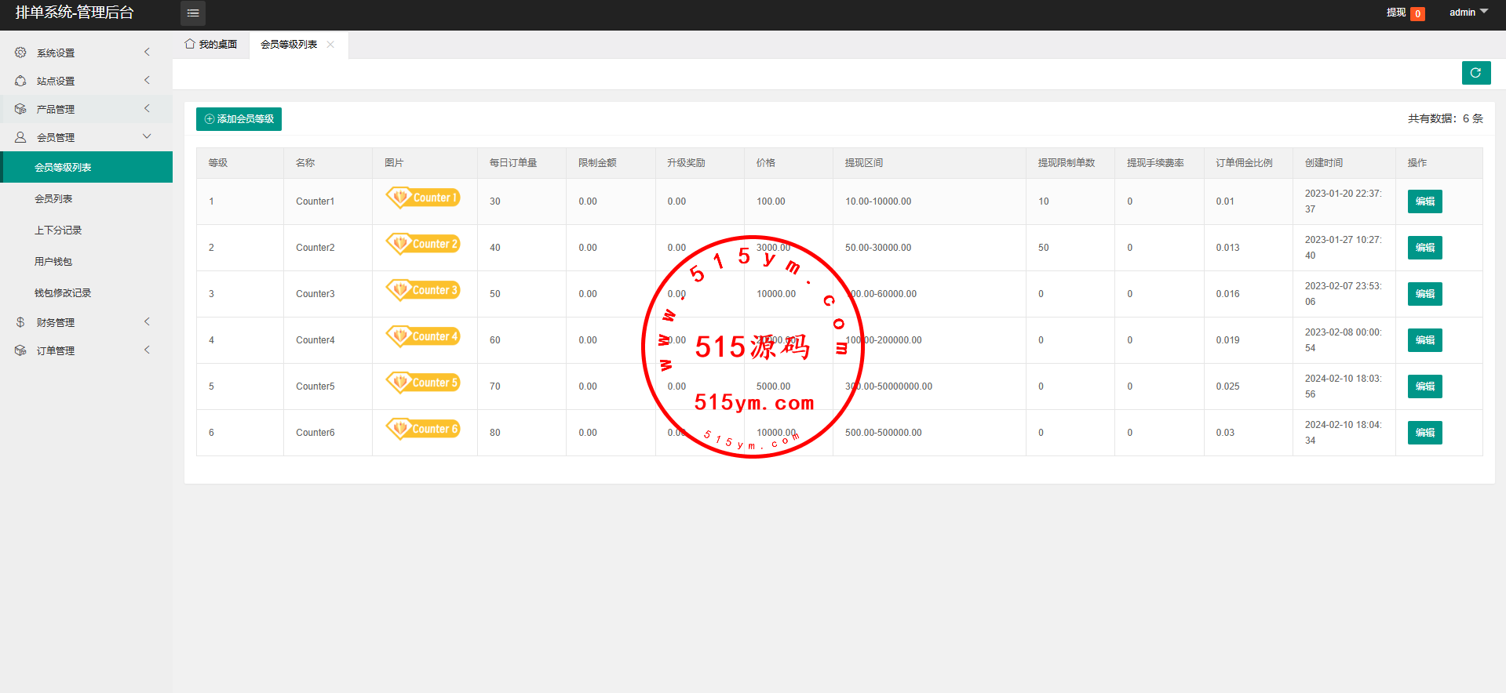Click the green refresh icon button
Screen dimensions: 1506x693
point(1475,73)
